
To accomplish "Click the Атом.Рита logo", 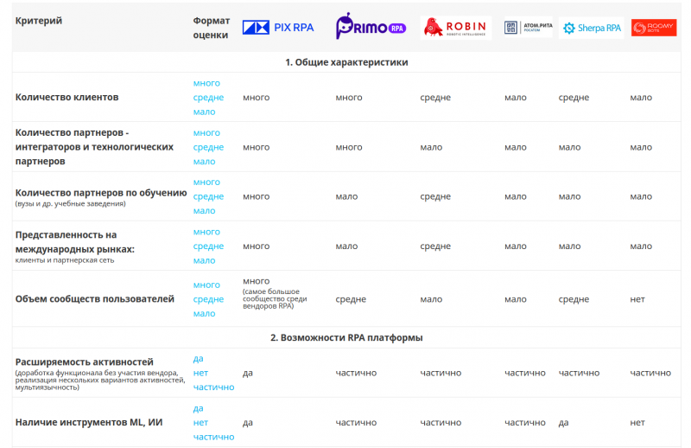I will (x=528, y=28).
